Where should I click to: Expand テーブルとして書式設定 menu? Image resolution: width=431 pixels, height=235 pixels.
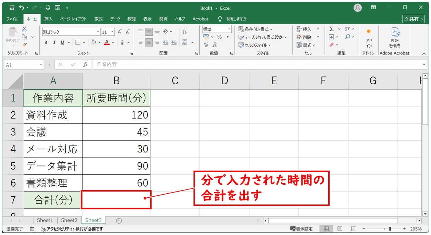point(263,37)
